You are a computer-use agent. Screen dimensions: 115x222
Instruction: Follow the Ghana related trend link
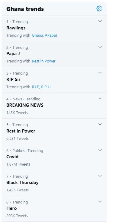coord(37,35)
